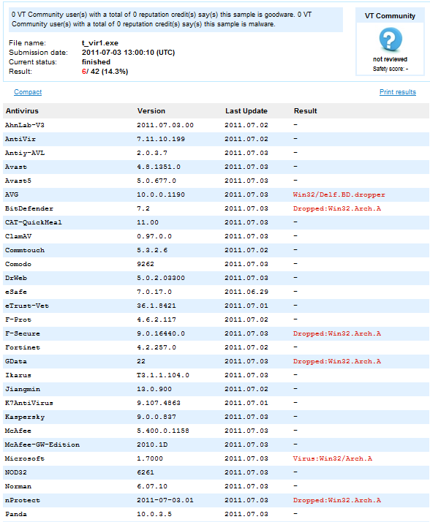Image resolution: width=430 pixels, height=522 pixels.
Task: Select the McAfee-GW-Edition row name
Action: (42, 445)
